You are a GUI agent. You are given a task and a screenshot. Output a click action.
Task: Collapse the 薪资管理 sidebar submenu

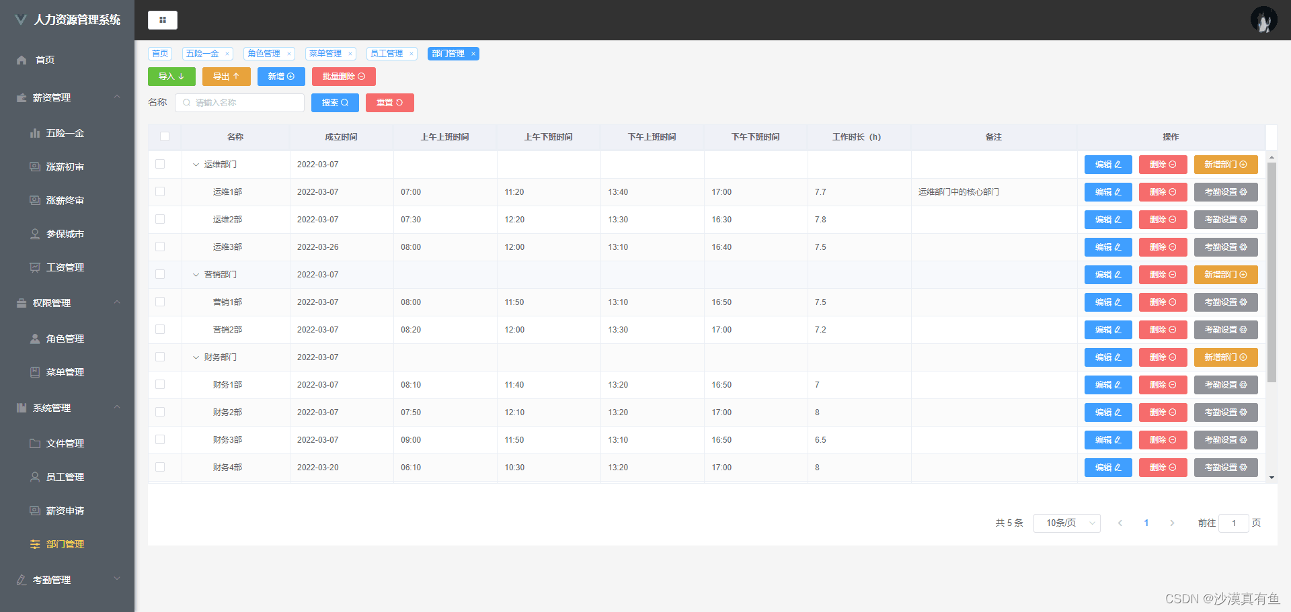click(117, 97)
